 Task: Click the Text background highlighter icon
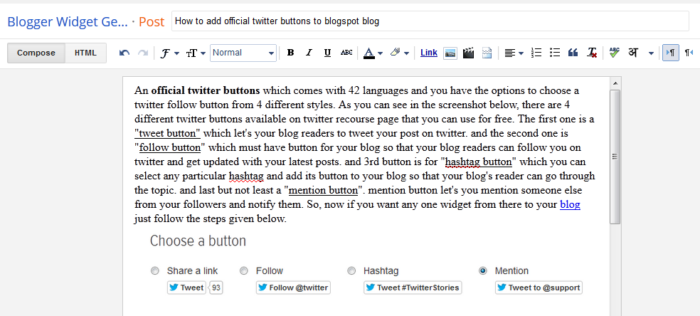point(395,53)
